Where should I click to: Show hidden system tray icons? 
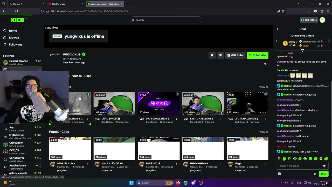(x=281, y=183)
